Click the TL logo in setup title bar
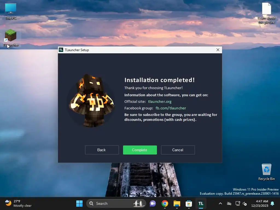 [61, 50]
